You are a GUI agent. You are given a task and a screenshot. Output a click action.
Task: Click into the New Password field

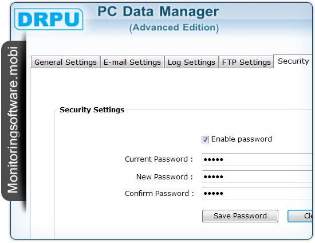(257, 177)
